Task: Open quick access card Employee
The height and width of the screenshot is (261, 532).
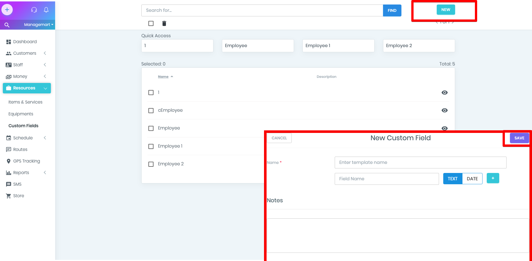Action: point(258,46)
